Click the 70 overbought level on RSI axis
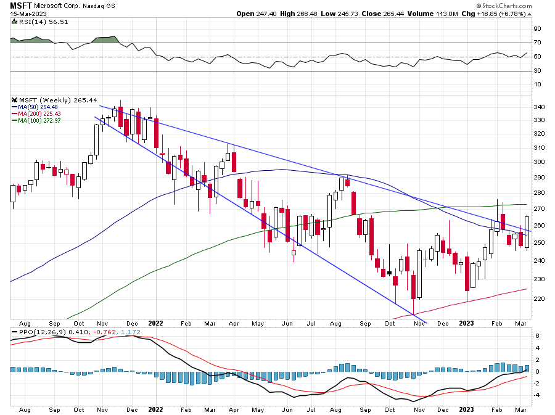 pyautogui.click(x=537, y=43)
